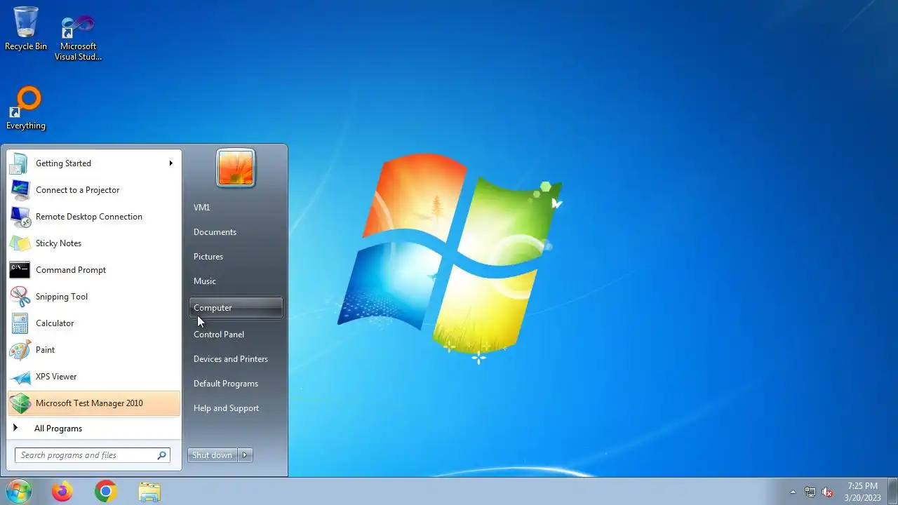Click the Connect to a Projector label
This screenshot has width=898, height=505.
pyautogui.click(x=77, y=190)
